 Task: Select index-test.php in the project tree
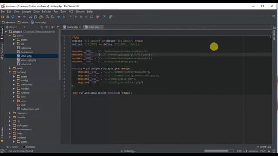coord(27,60)
